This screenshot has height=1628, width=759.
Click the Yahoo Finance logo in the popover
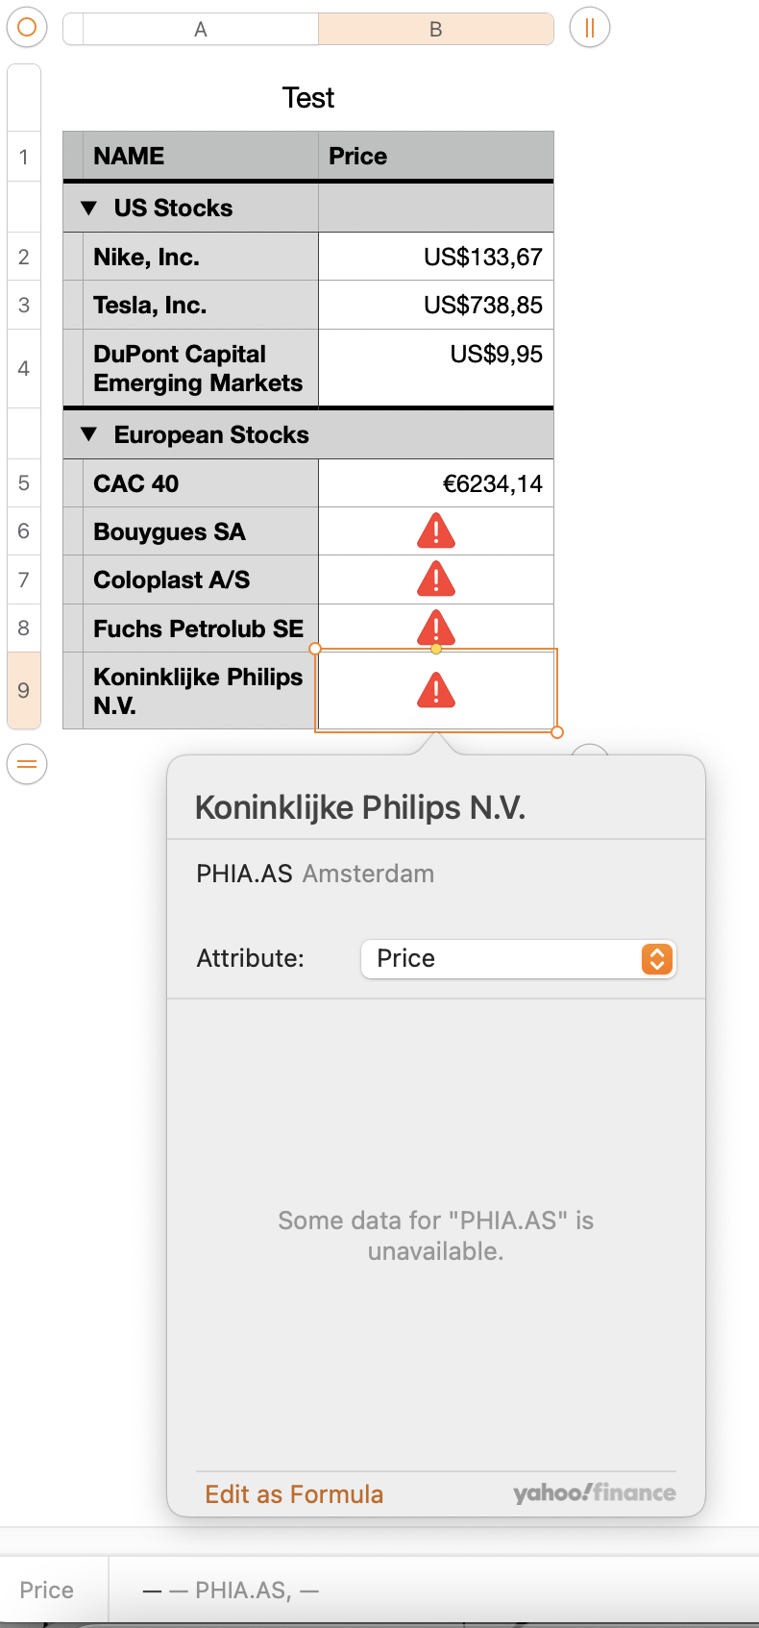[594, 1492]
